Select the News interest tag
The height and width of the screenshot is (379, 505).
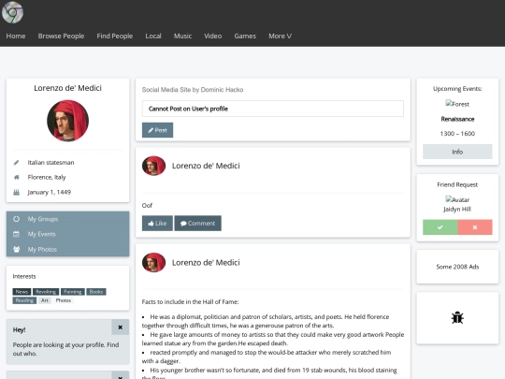(22, 292)
